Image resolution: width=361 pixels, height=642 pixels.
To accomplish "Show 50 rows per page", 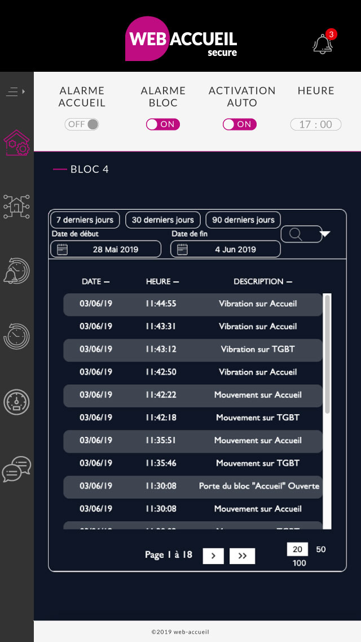I will pos(321,549).
